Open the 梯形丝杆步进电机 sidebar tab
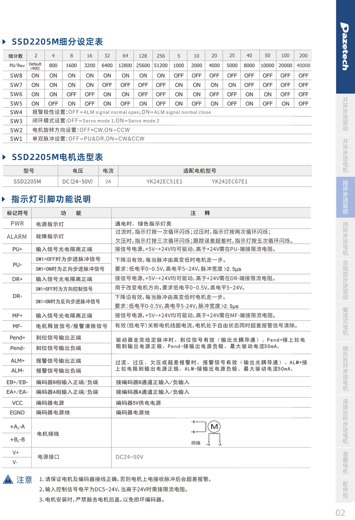355x520 pixels. tap(345, 368)
